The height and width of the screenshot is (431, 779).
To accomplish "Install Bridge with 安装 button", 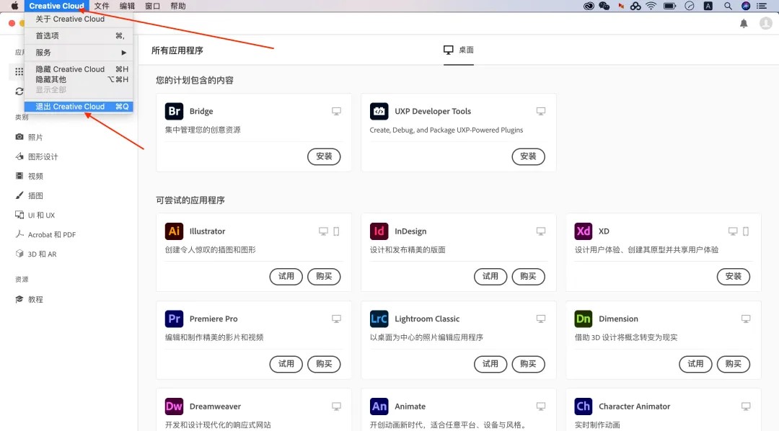I will (x=324, y=156).
